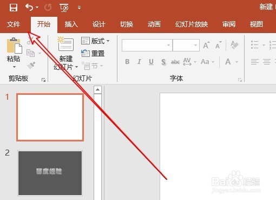This screenshot has height=200, width=276.
Task: Open the 节 section dropdown
Action: (92, 66)
